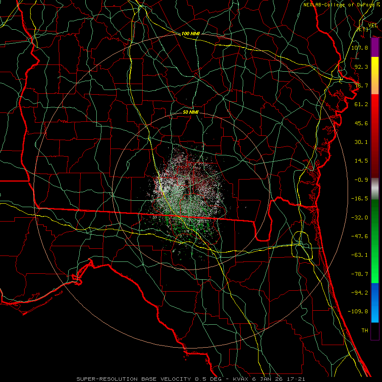Click the -94.2 velocity scale value

[360, 293]
